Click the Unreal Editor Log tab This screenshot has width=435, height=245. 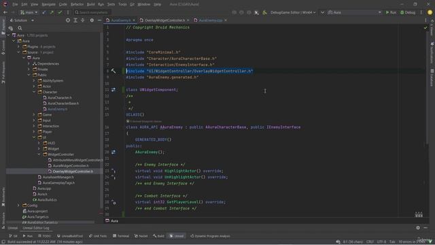(x=36, y=228)
